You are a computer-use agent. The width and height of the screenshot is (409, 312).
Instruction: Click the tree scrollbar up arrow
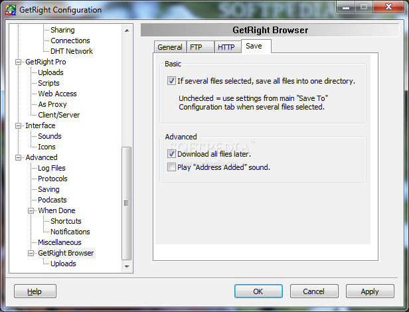coord(127,31)
